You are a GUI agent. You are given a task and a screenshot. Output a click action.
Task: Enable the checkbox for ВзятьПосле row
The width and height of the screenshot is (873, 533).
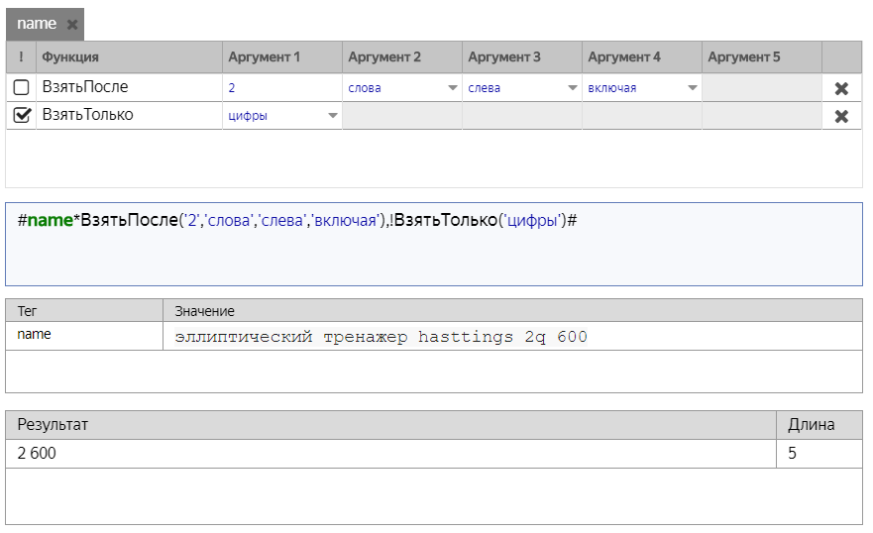pos(21,88)
